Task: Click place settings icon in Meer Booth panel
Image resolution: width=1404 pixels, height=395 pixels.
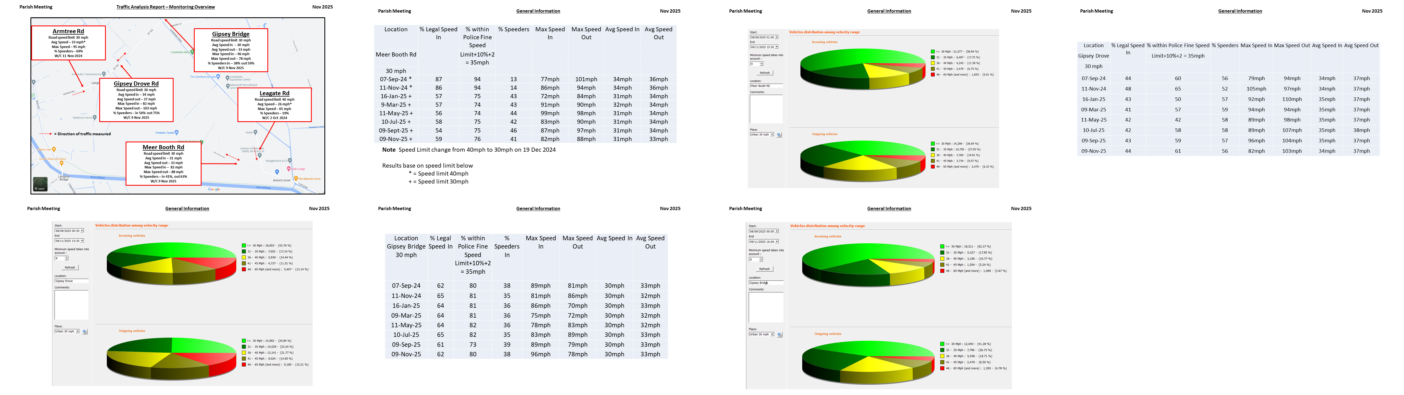Action: click(779, 135)
